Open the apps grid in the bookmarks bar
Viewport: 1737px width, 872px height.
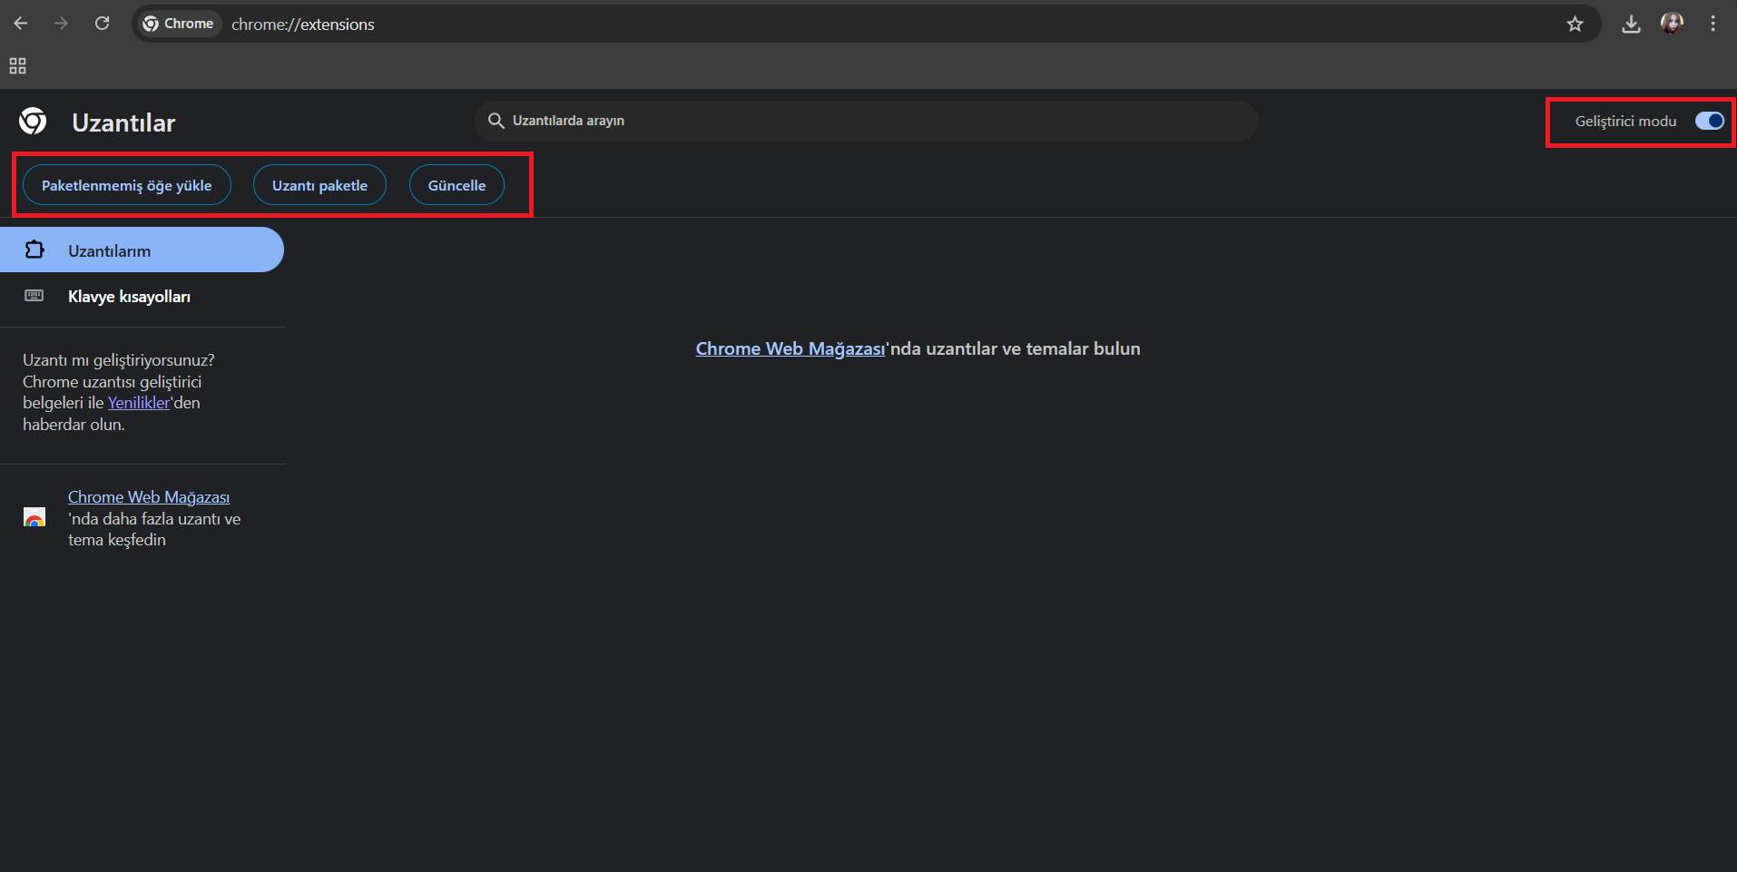point(17,66)
